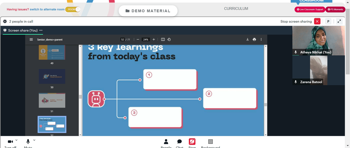Open PDF viewer more actions menu

(261, 40)
